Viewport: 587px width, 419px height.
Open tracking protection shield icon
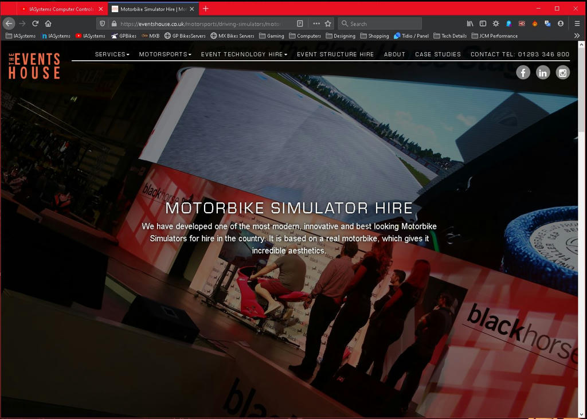click(x=102, y=24)
